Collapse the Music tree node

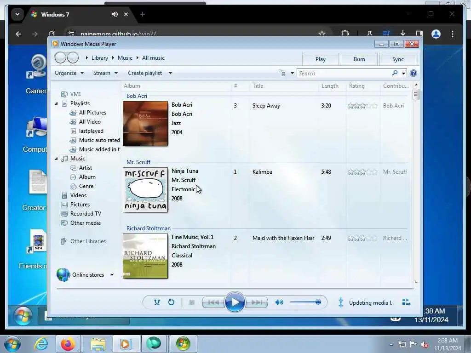(56, 159)
